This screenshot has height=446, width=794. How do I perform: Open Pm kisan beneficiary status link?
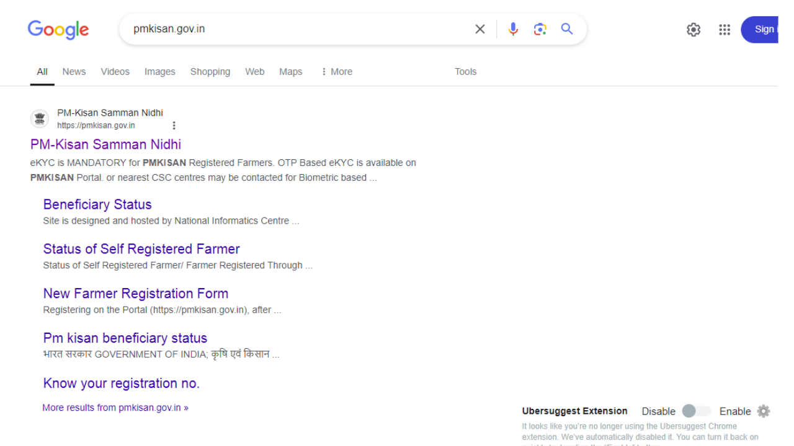point(125,338)
